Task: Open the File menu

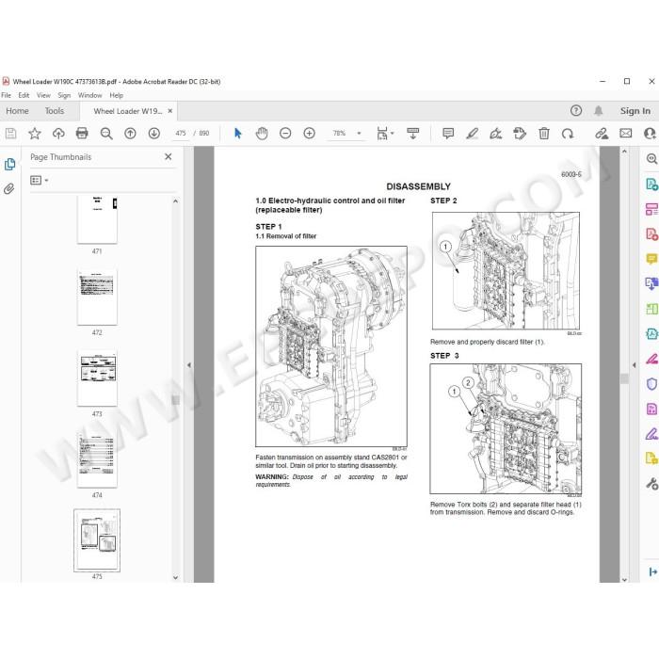Action: [x=7, y=95]
